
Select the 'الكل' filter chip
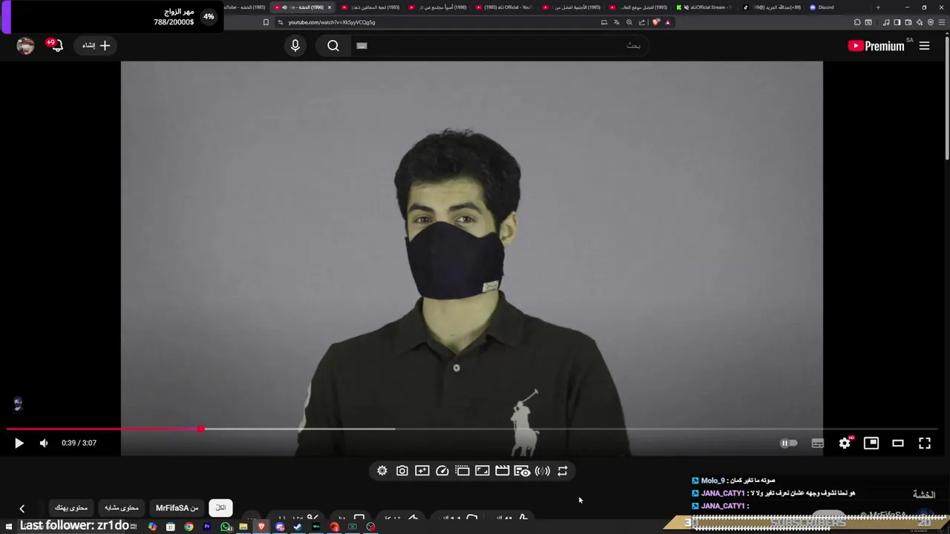pyautogui.click(x=220, y=508)
